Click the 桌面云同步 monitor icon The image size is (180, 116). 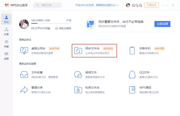[x=24, y=50]
